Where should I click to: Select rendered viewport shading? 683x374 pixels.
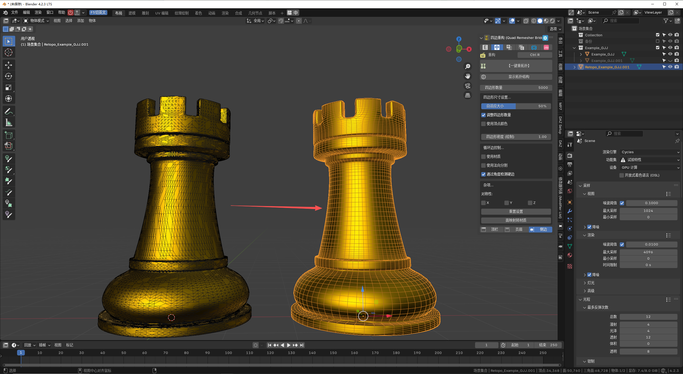point(552,21)
